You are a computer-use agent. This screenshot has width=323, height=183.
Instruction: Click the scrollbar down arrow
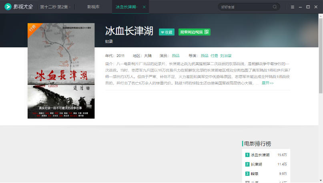coord(320,180)
